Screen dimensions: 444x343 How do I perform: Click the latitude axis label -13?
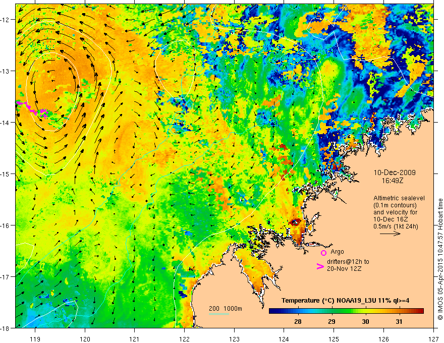pyautogui.click(x=5, y=71)
